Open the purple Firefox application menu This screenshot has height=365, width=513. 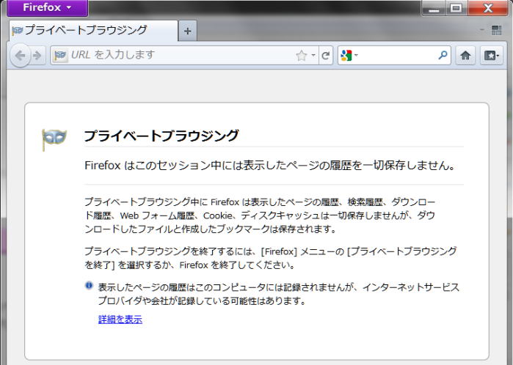[x=48, y=7]
